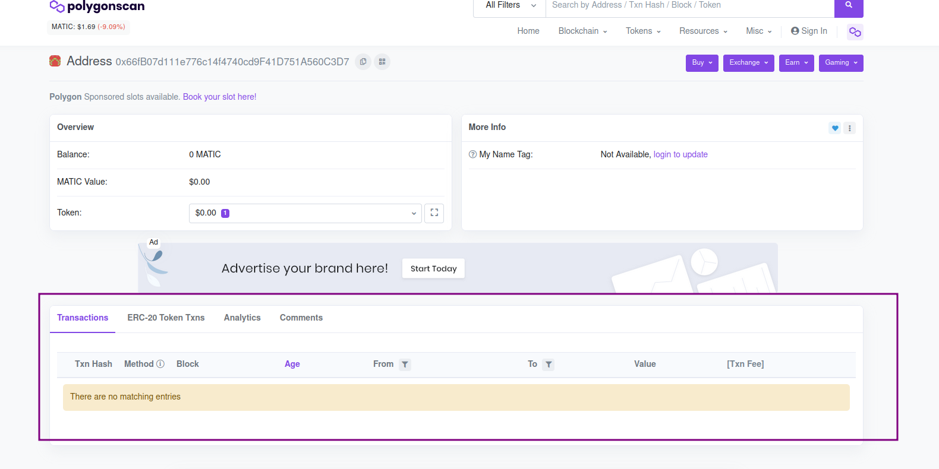Click the Polygon network icon in navbar
939x469 pixels.
(855, 32)
